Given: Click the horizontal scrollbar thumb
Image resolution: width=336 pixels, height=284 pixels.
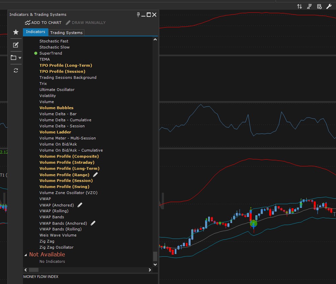Looking at the screenshot, I should point(34,270).
